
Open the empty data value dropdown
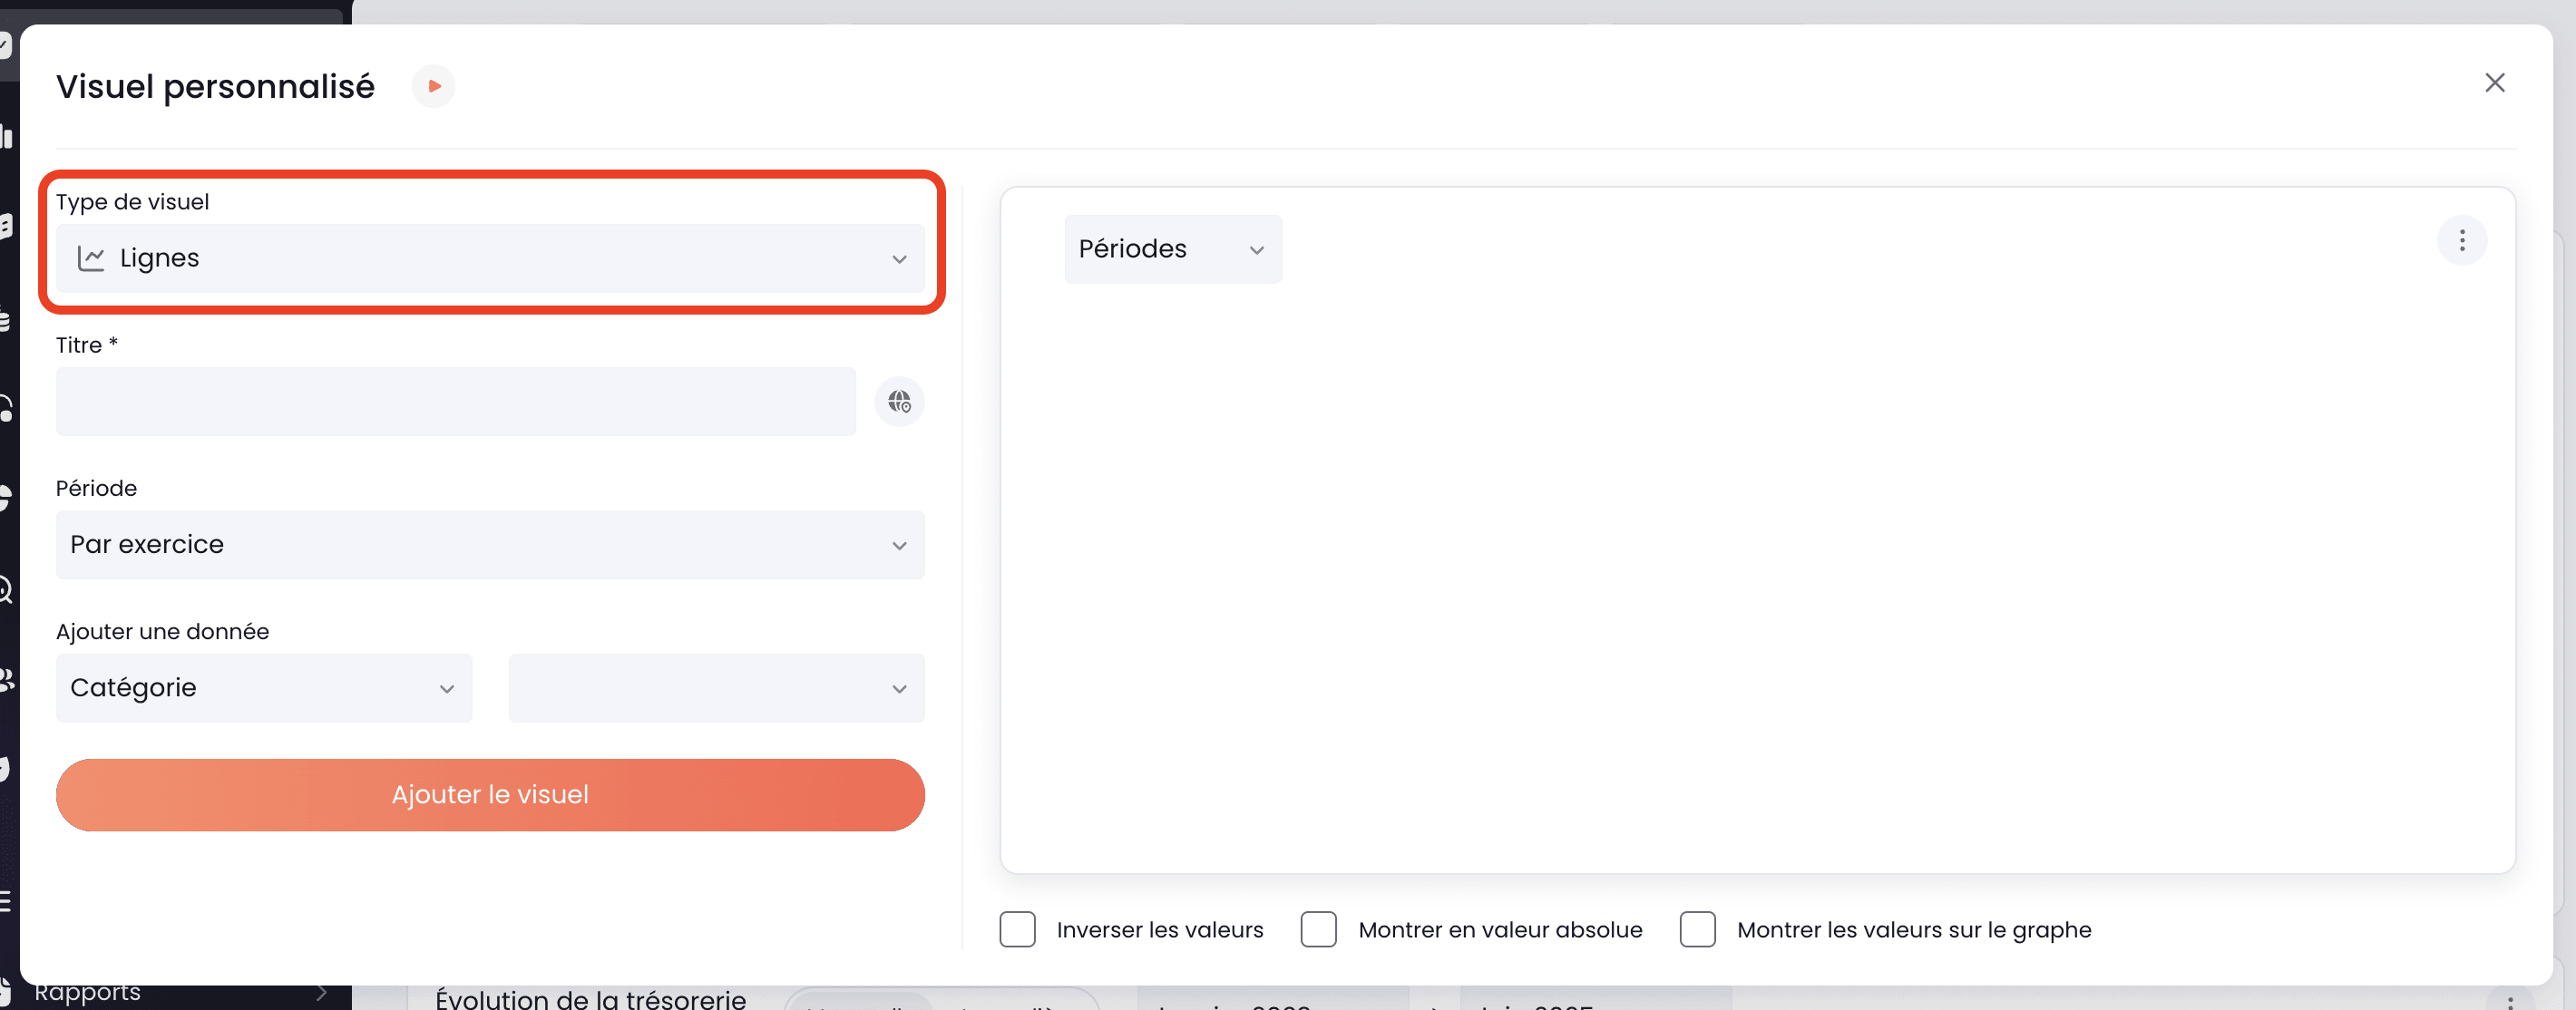(716, 688)
